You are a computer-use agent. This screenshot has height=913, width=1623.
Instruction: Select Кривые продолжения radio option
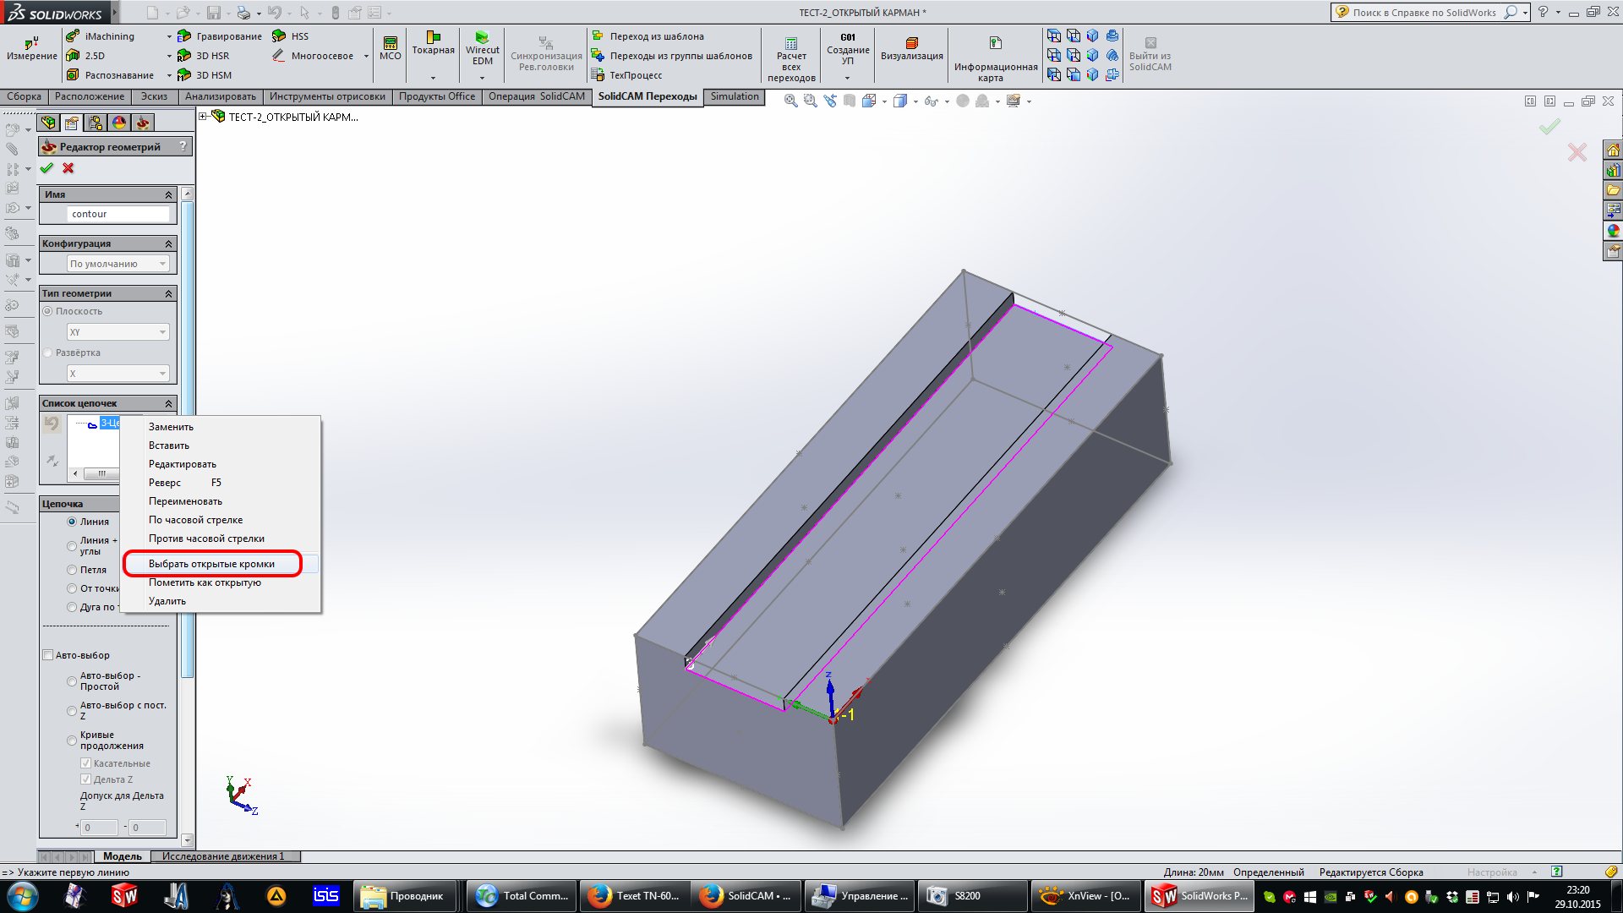tap(72, 741)
